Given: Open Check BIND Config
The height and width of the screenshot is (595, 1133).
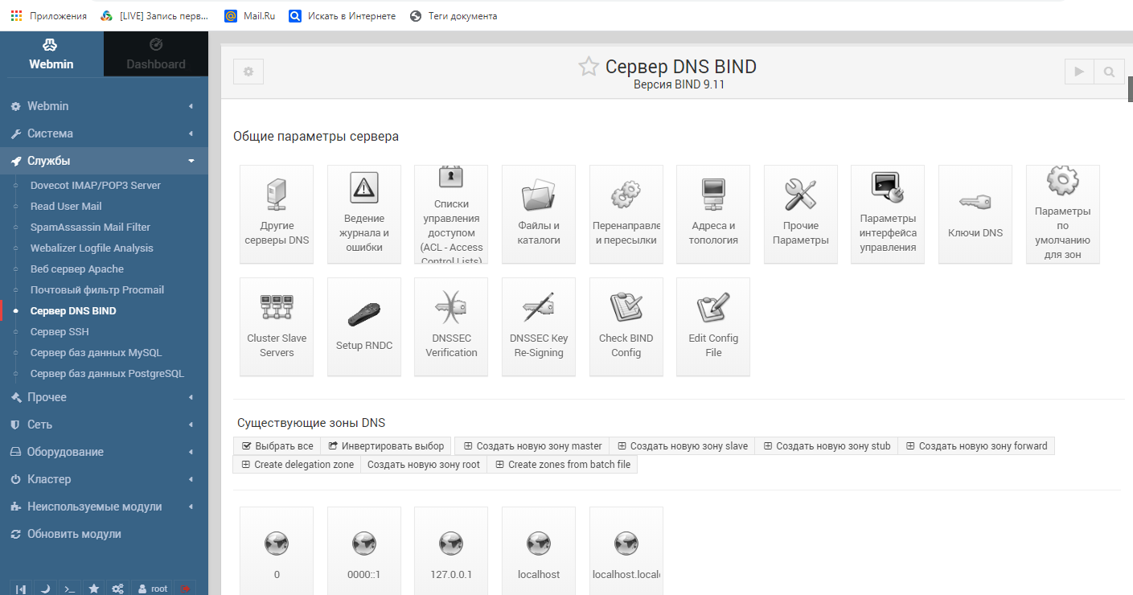Looking at the screenshot, I should tap(626, 326).
